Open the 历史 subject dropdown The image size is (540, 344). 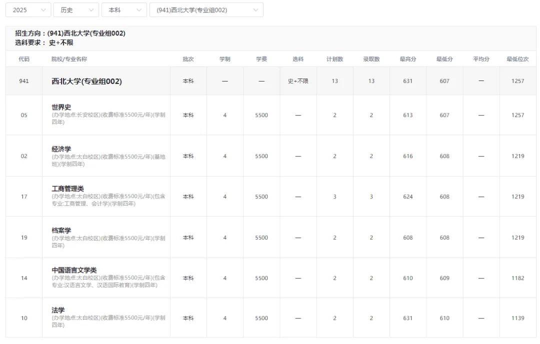(x=76, y=10)
